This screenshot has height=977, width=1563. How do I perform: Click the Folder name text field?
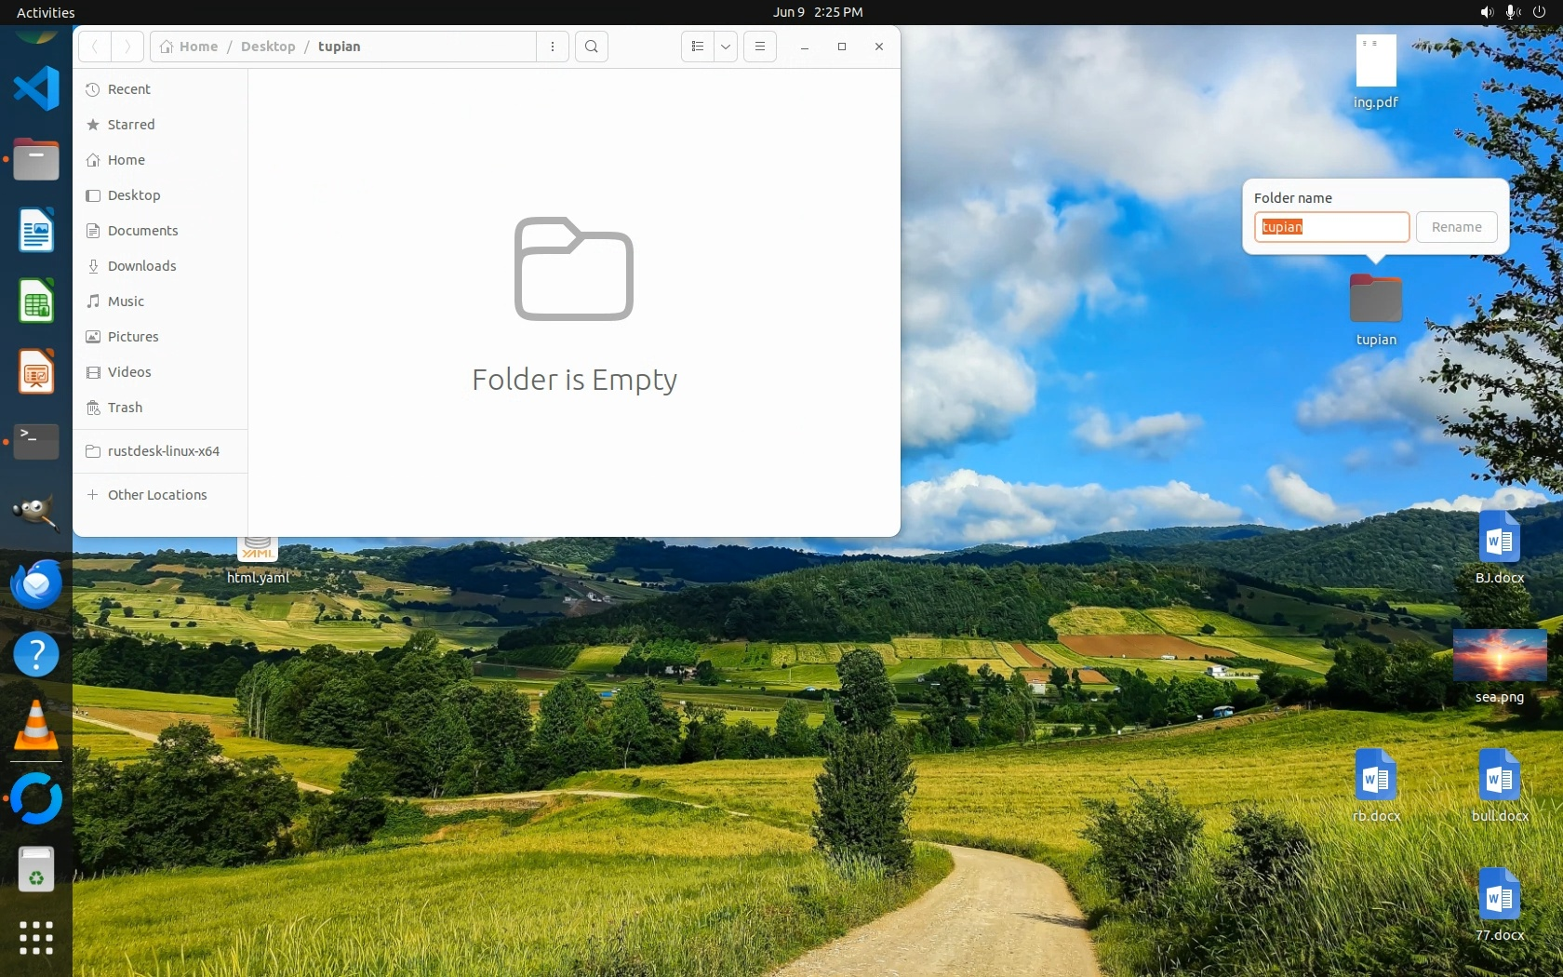pos(1331,227)
